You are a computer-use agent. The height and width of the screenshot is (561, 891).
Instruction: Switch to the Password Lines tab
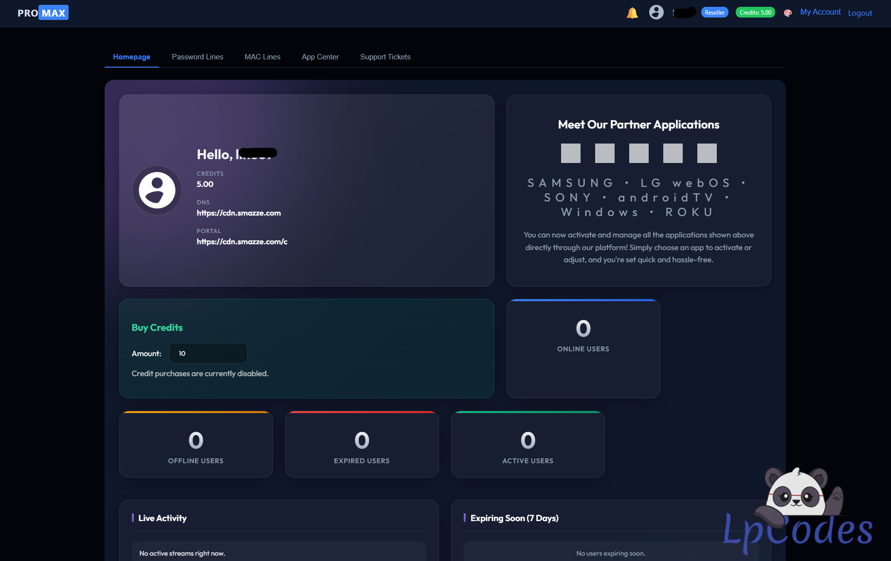pyautogui.click(x=197, y=57)
